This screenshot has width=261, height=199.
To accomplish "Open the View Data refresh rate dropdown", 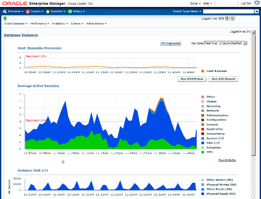I will (x=225, y=43).
